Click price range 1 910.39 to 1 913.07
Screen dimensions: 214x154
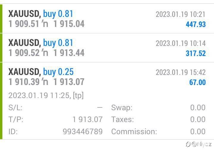point(46,82)
